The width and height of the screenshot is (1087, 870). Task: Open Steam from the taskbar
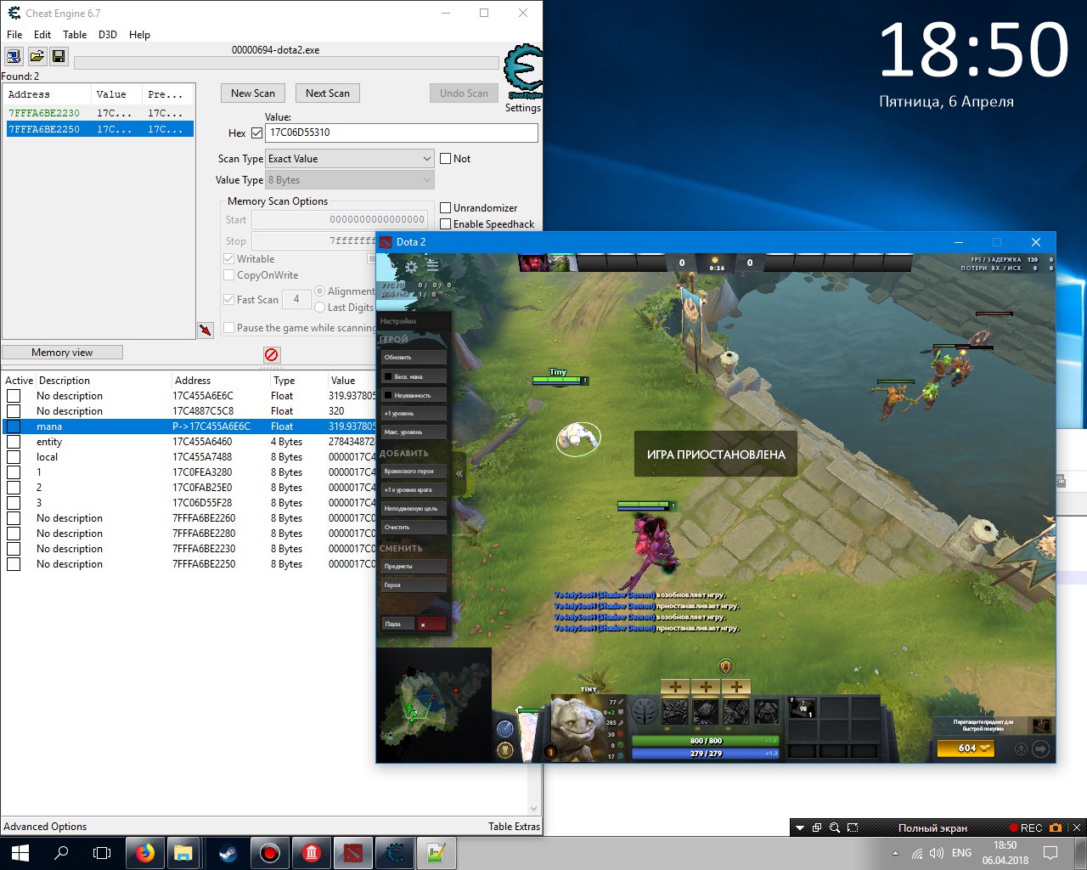click(x=228, y=852)
